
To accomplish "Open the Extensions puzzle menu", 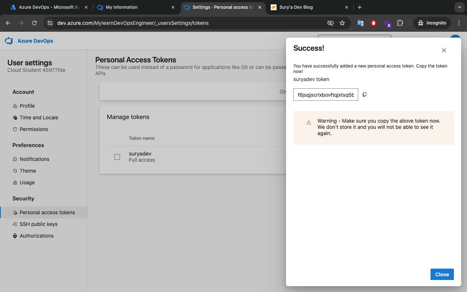I will pyautogui.click(x=400, y=23).
